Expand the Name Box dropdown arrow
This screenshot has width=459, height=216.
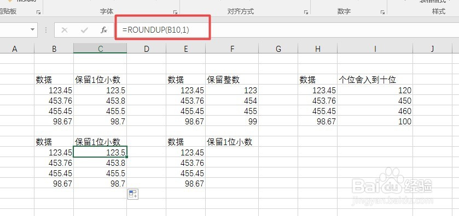pyautogui.click(x=32, y=30)
